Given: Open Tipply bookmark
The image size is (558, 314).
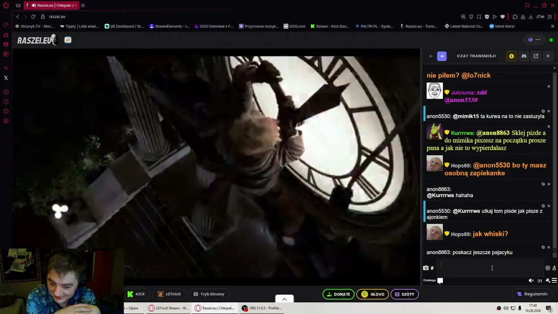Looking at the screenshot, I should click(x=79, y=26).
